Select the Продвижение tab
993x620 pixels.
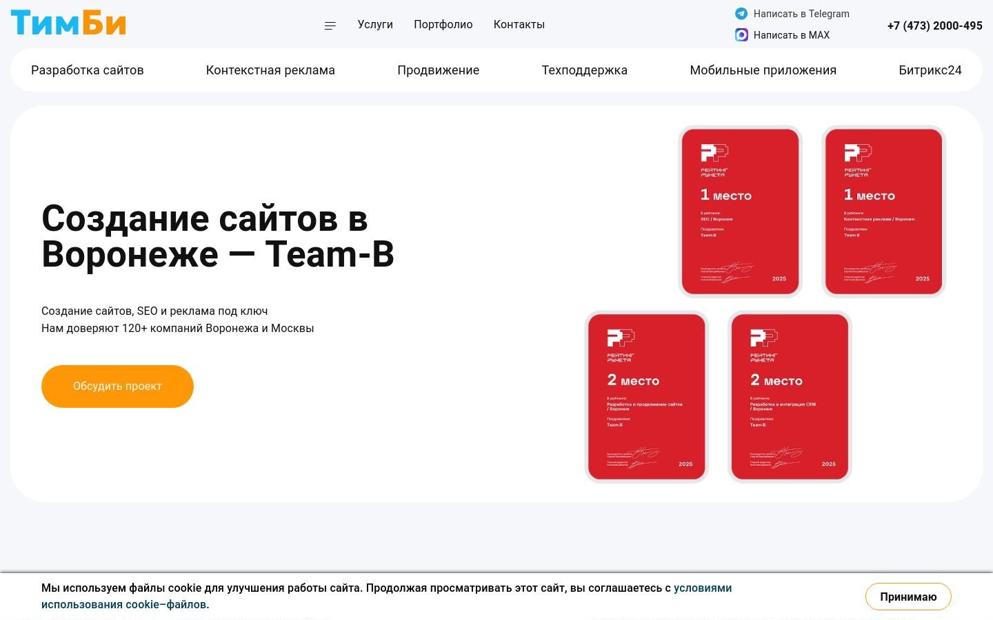pyautogui.click(x=438, y=70)
